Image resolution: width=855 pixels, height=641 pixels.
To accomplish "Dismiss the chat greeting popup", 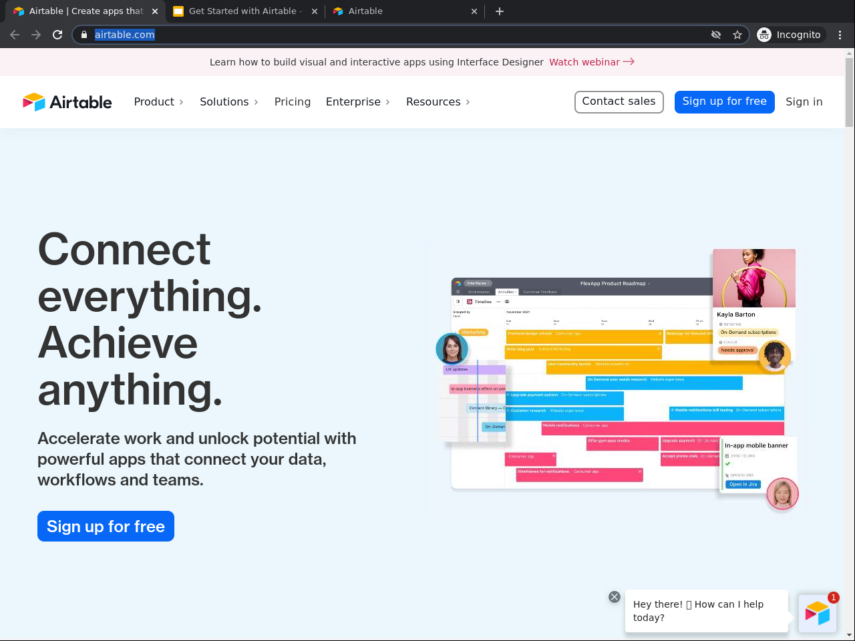I will pos(615,597).
